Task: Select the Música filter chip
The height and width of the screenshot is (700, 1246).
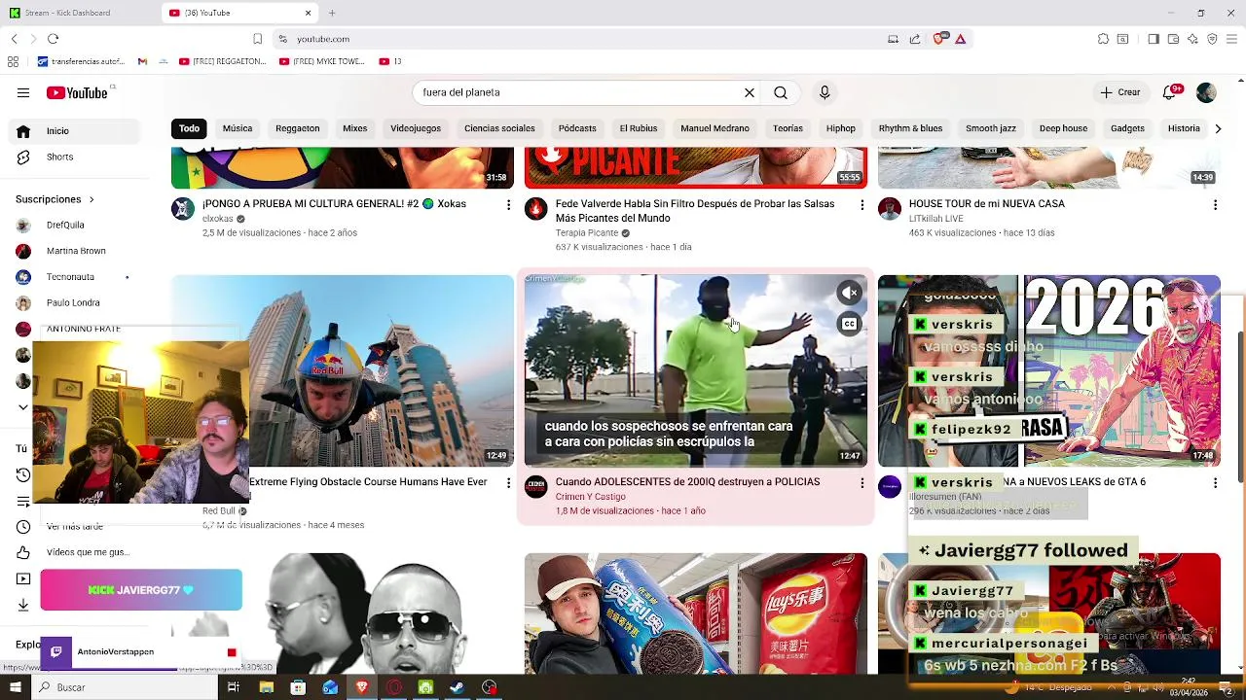Action: coord(238,128)
